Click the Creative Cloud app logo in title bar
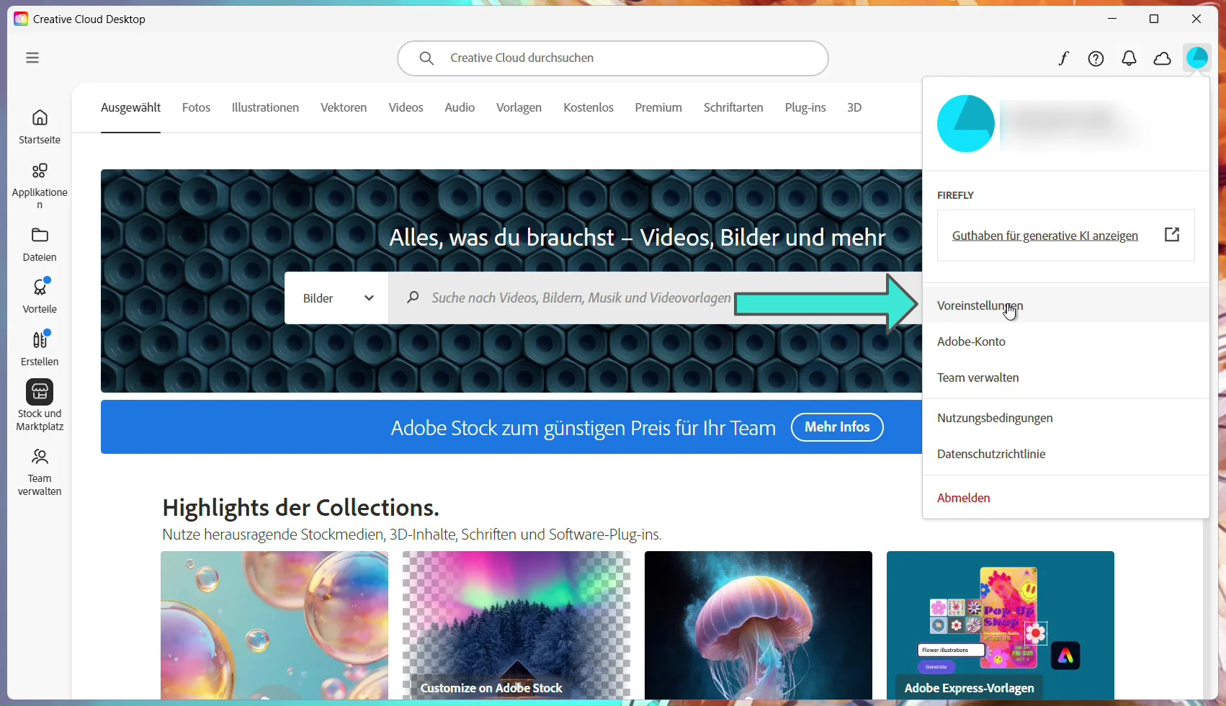The height and width of the screenshot is (706, 1226). pos(21,19)
